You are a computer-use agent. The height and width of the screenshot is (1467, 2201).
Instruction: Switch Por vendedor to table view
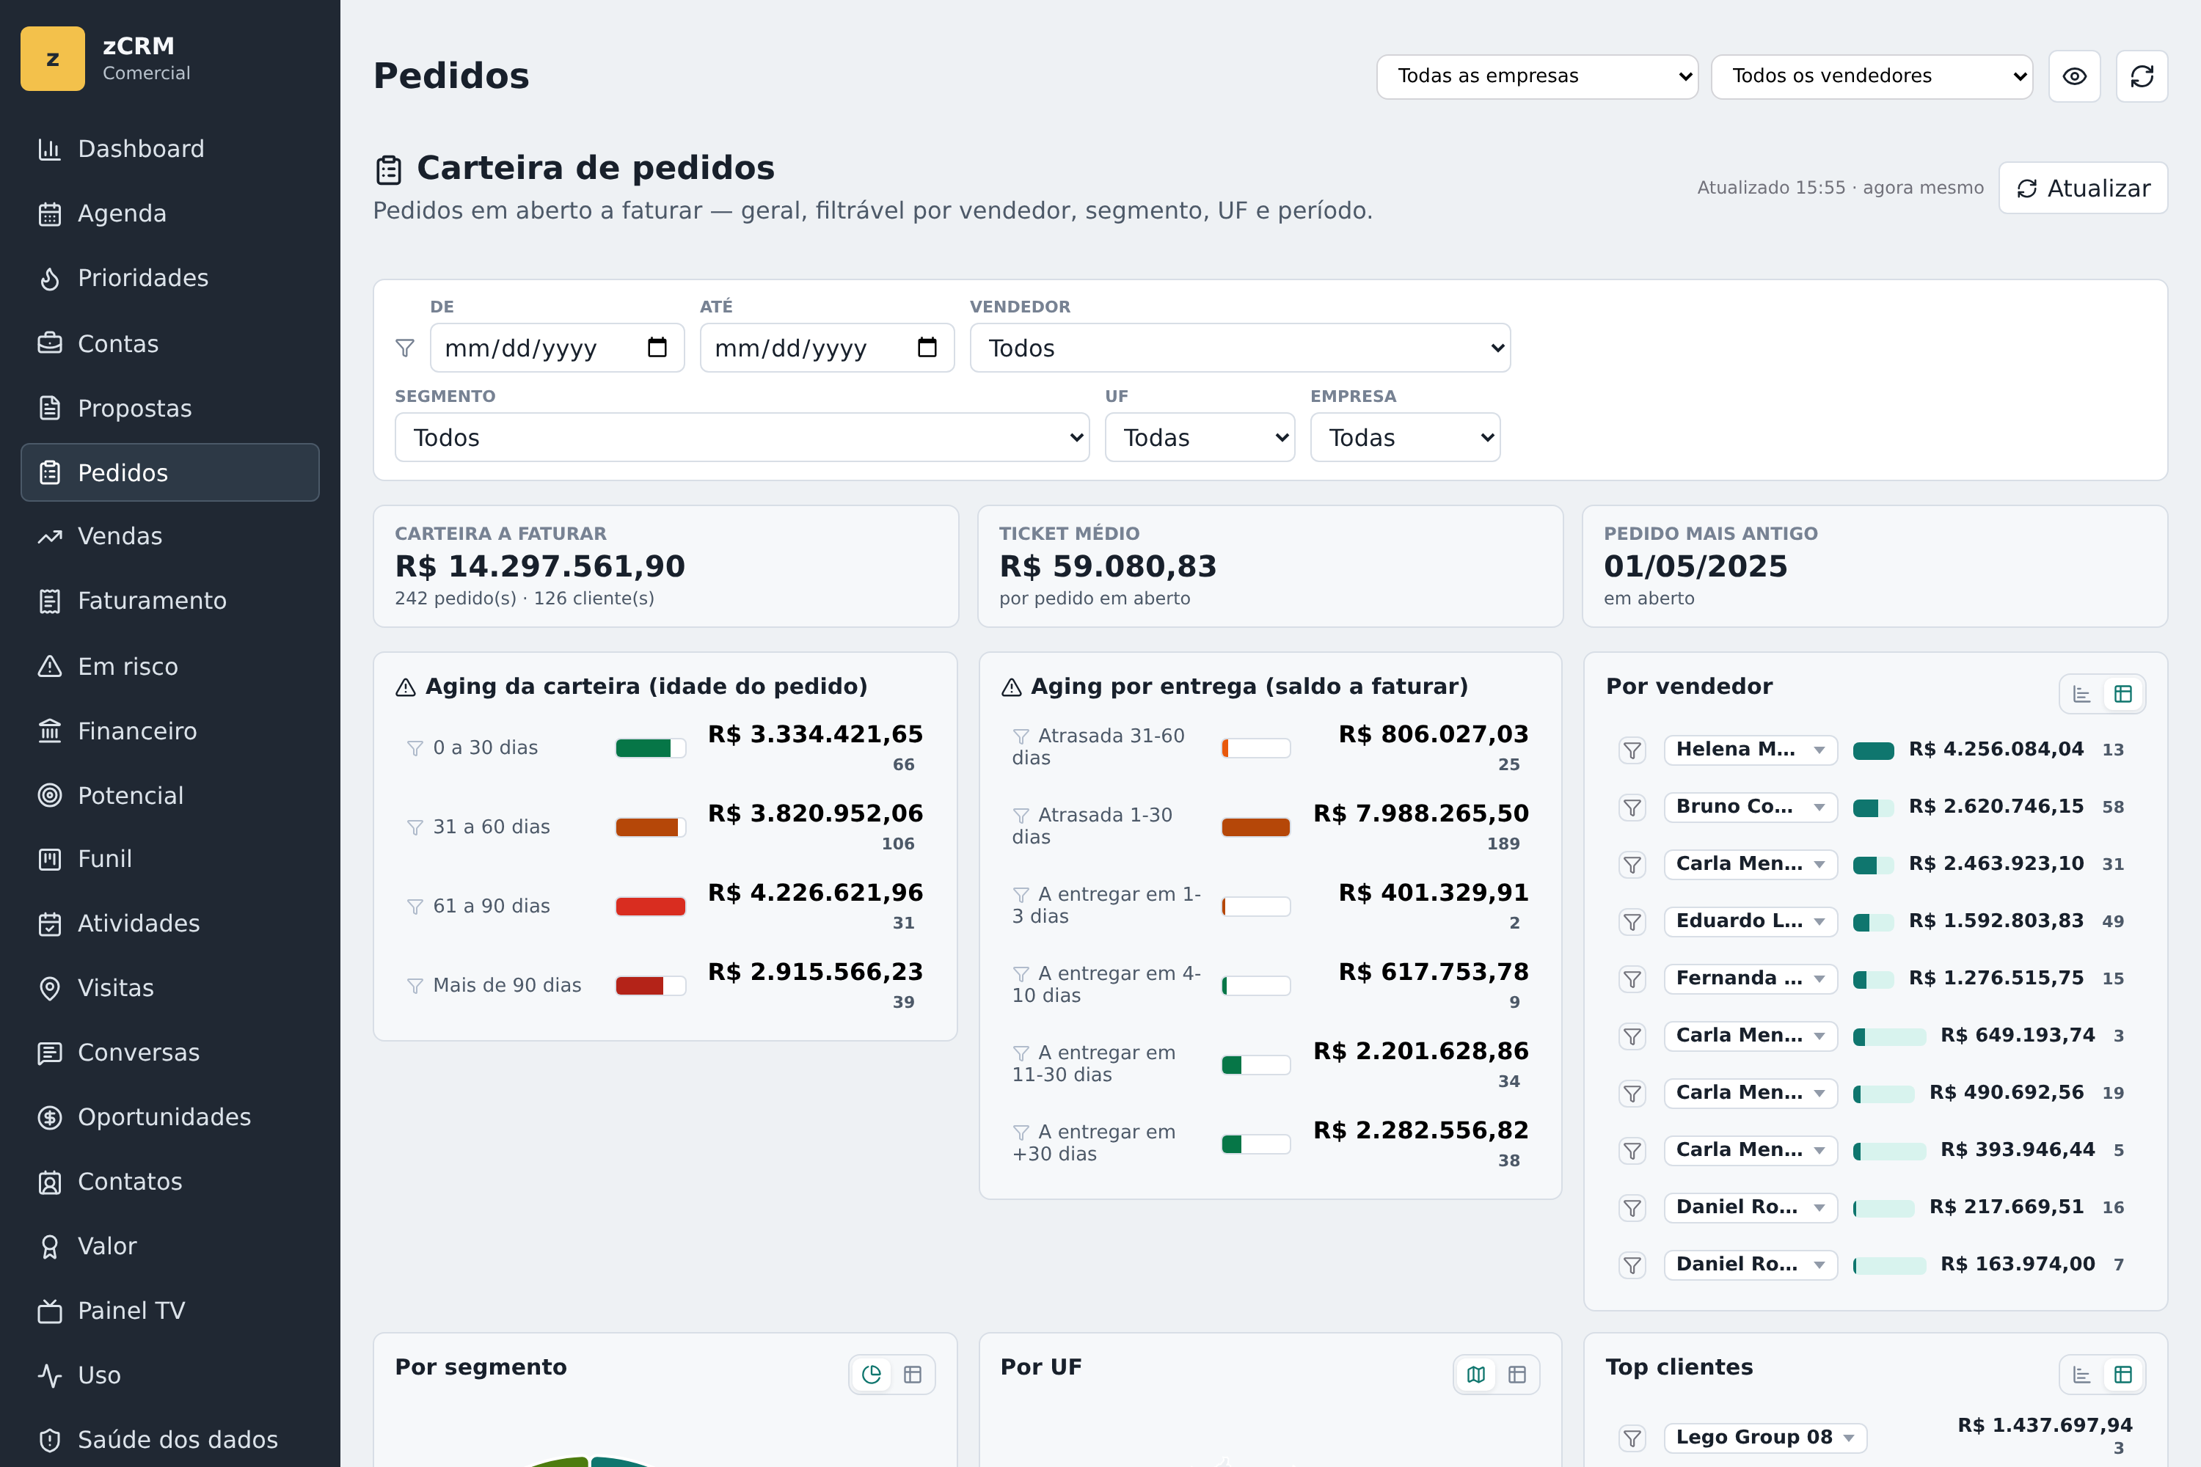(2122, 693)
